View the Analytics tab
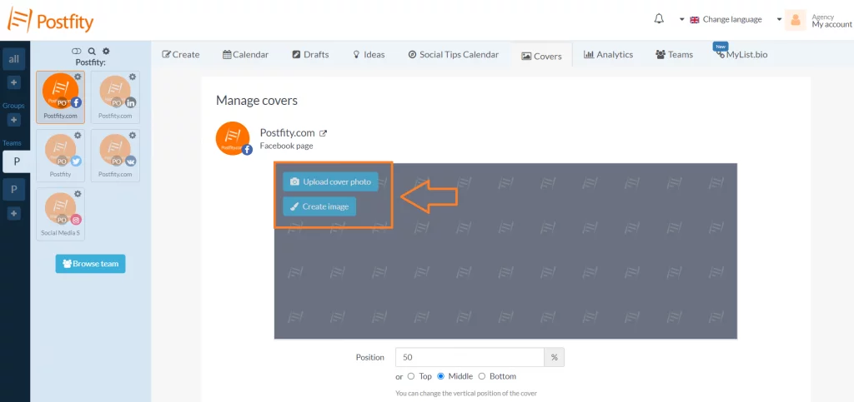The width and height of the screenshot is (854, 402). 608,54
